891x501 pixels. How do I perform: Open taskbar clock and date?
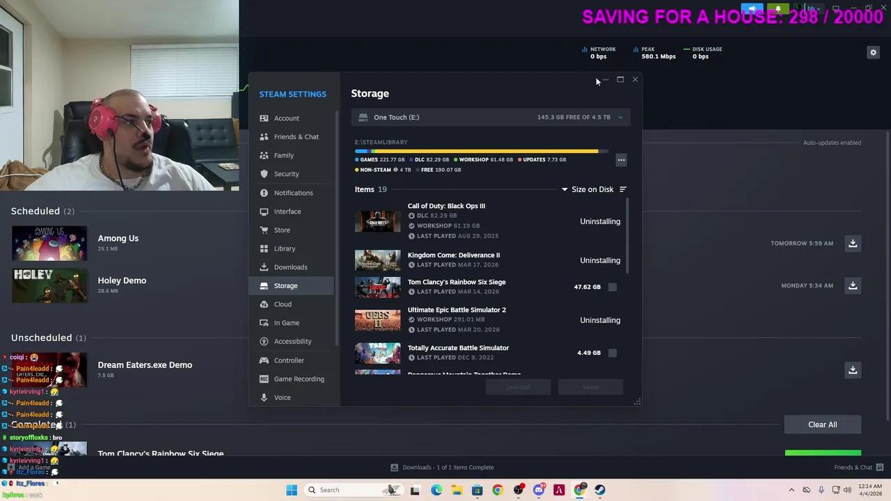(870, 490)
